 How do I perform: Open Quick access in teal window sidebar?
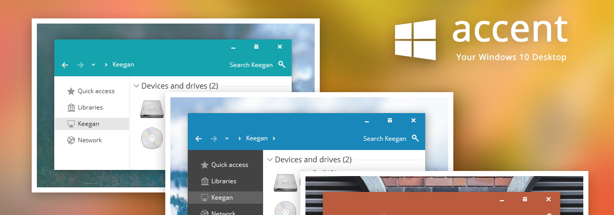pos(91,91)
